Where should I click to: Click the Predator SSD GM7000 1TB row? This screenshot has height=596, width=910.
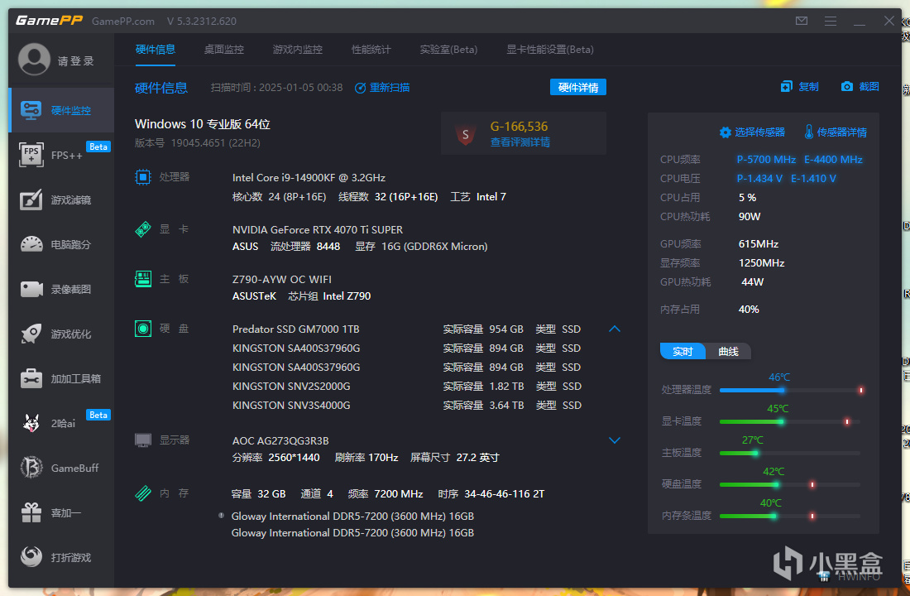(x=406, y=329)
